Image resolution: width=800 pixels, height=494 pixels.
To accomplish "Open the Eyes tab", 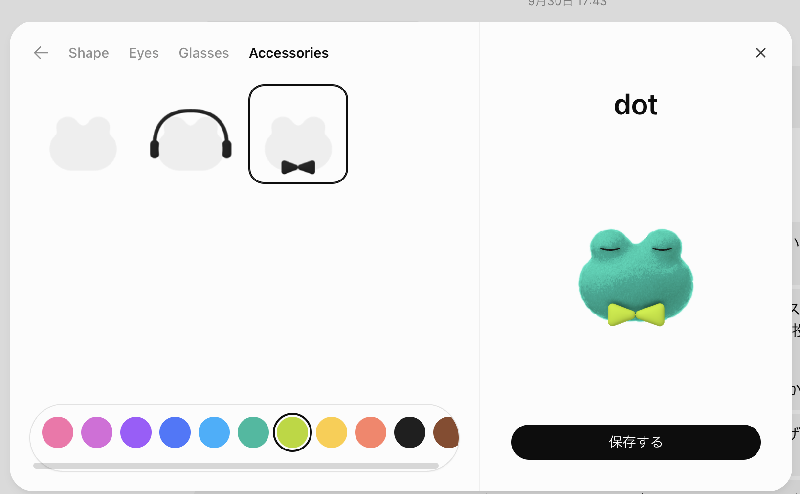I will [144, 53].
